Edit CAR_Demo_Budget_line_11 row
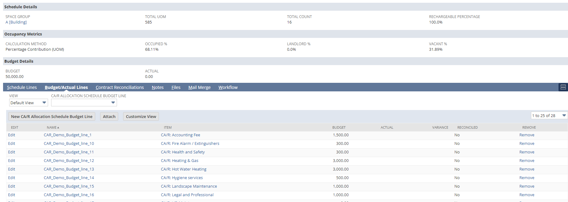 click(12, 152)
